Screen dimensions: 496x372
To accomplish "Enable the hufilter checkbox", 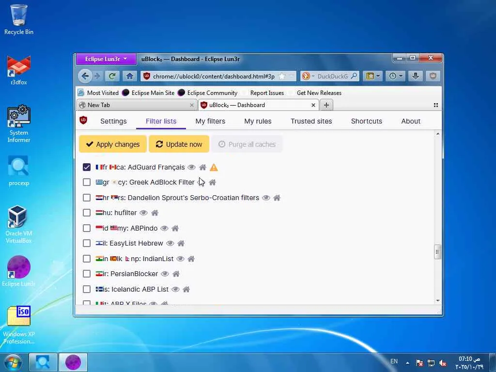I will click(x=87, y=213).
